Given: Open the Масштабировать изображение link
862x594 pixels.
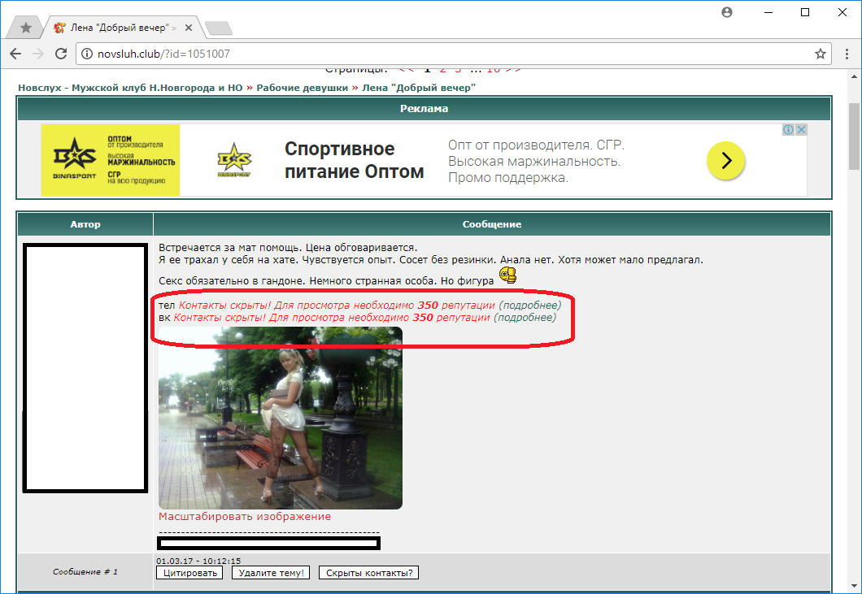Looking at the screenshot, I should coord(245,516).
